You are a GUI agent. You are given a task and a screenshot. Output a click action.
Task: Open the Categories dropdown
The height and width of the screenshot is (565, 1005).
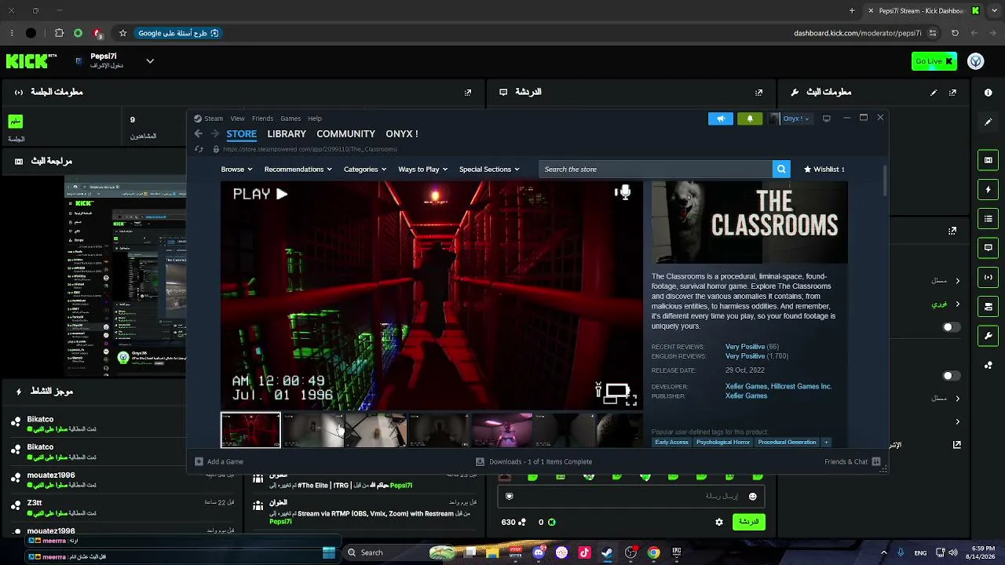[x=365, y=169]
